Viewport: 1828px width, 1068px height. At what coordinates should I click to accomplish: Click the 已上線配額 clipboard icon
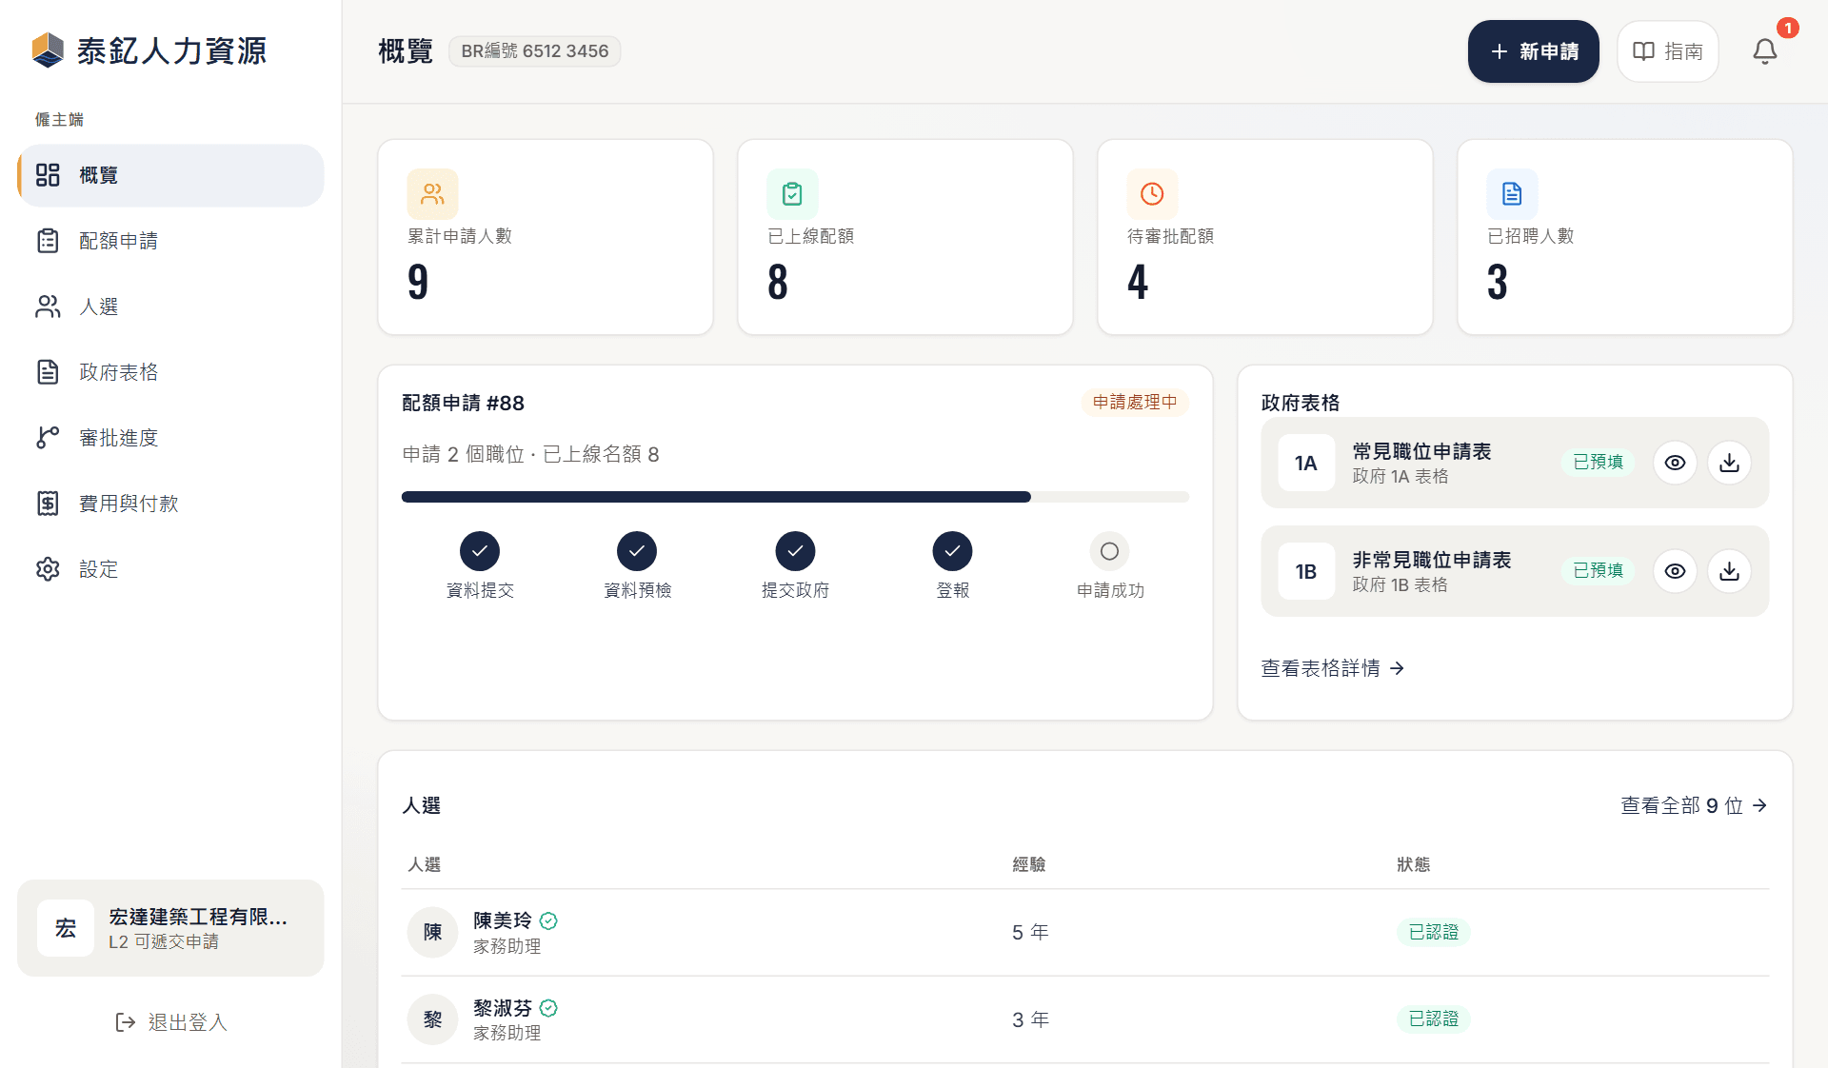tap(792, 194)
